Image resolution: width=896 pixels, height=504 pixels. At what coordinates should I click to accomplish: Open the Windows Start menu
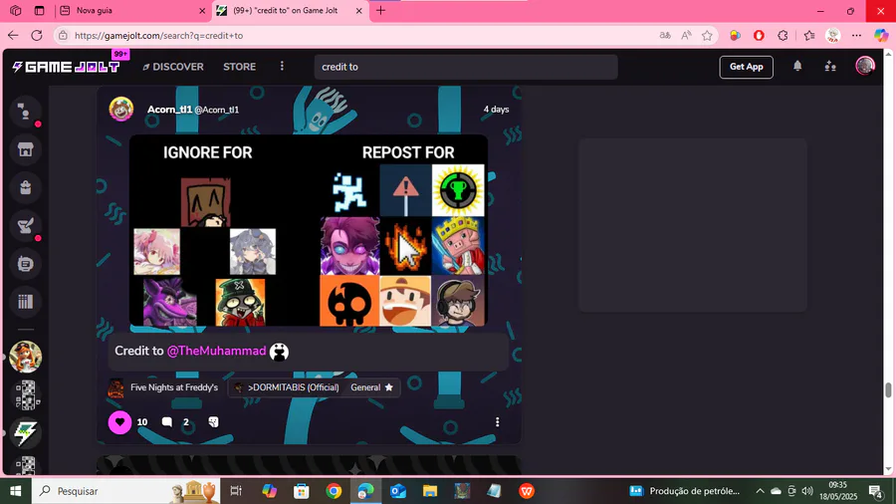(15, 491)
